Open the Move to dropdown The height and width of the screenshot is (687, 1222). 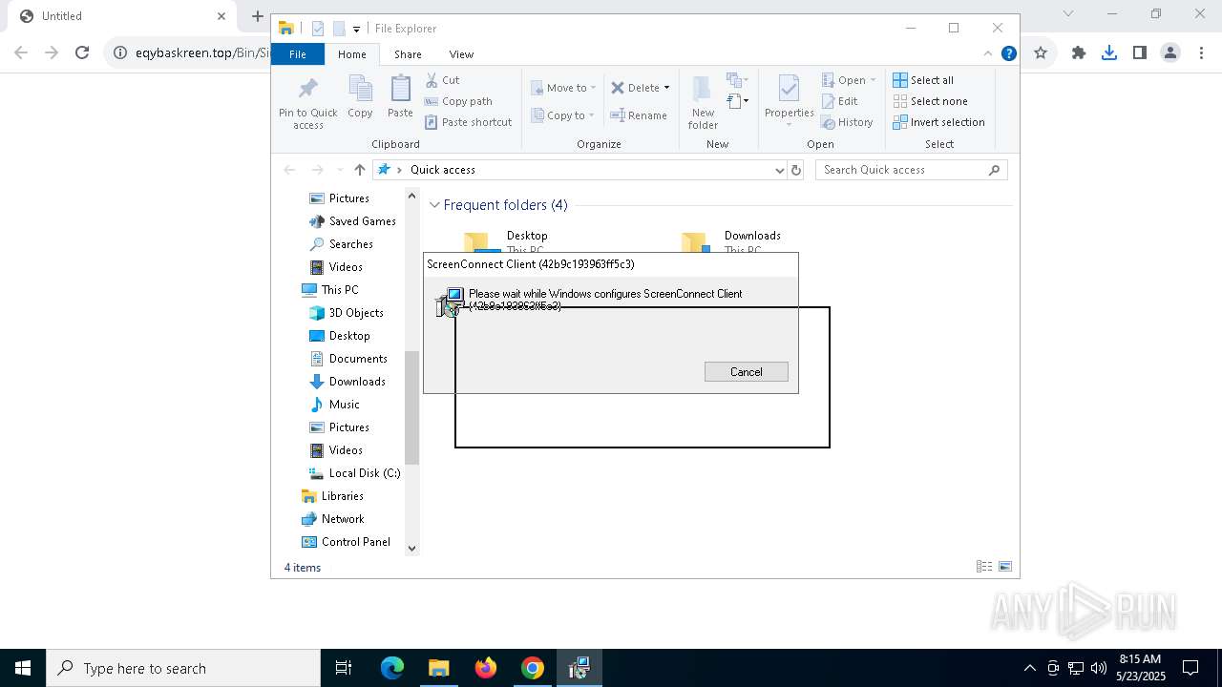[563, 88]
